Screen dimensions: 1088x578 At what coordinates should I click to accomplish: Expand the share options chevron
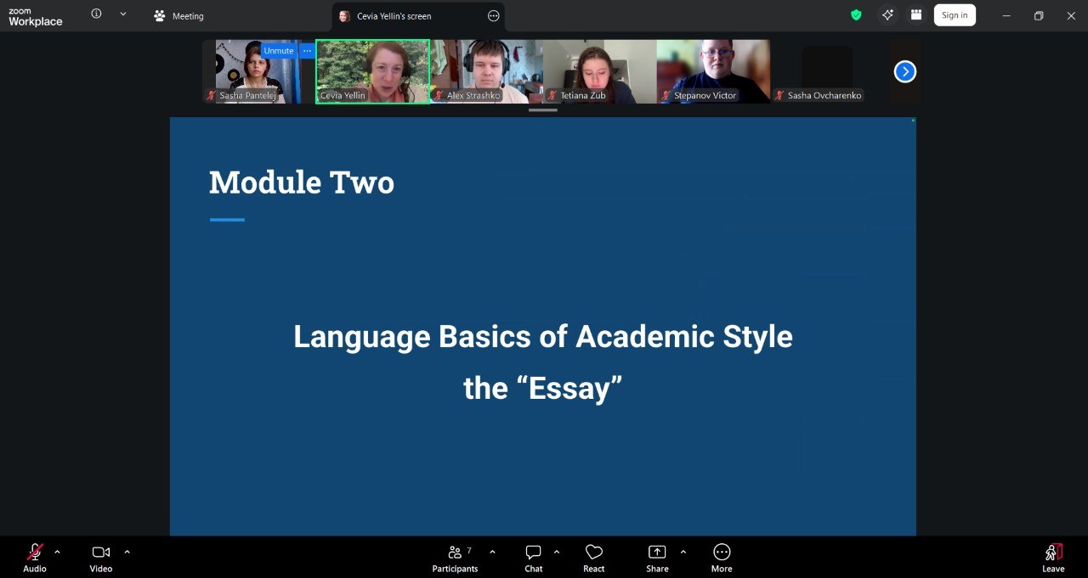683,552
